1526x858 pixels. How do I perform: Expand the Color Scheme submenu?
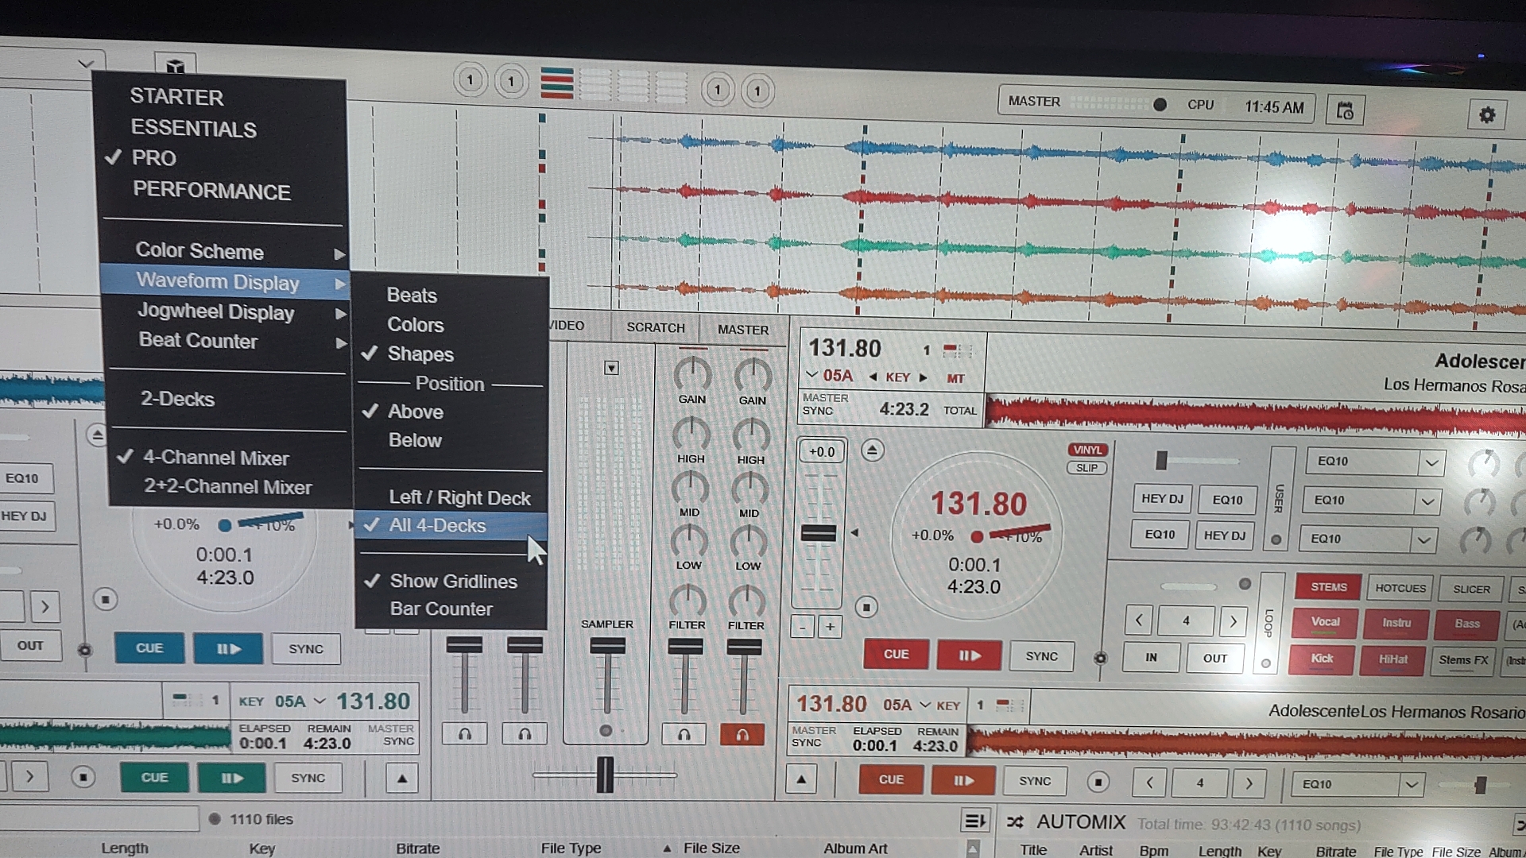(226, 252)
